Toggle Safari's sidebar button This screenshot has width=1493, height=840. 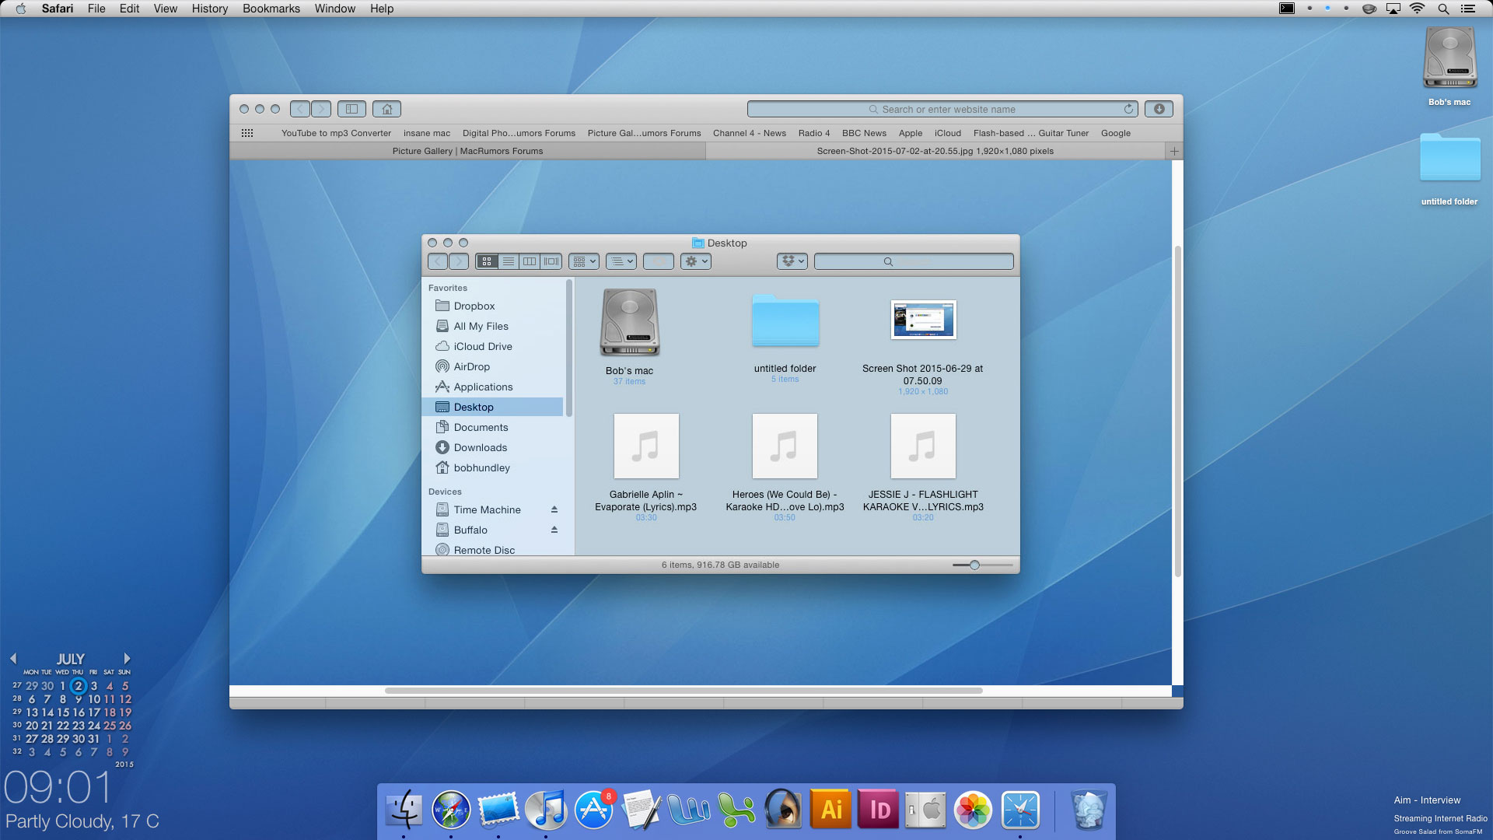coord(351,109)
